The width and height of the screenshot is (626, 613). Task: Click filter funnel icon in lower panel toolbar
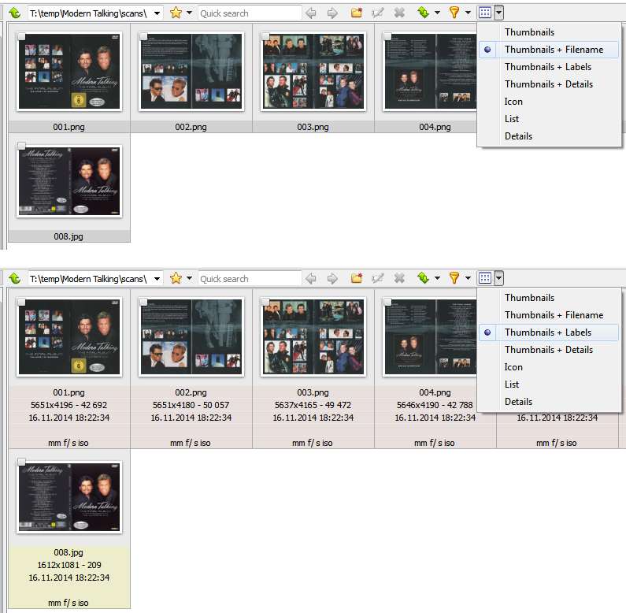[454, 278]
